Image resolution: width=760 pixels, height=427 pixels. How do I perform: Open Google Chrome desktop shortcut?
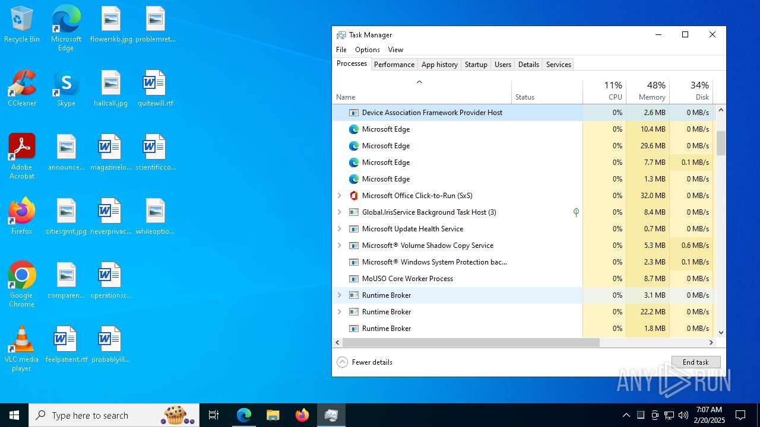pos(22,285)
